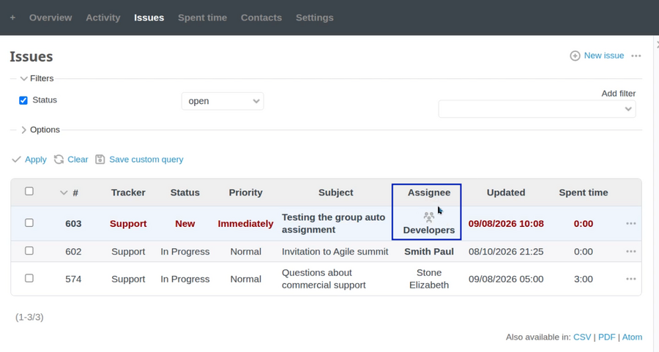Screen dimensions: 659x352
Task: Click the New status cell of issue 603
Action: tap(185, 223)
